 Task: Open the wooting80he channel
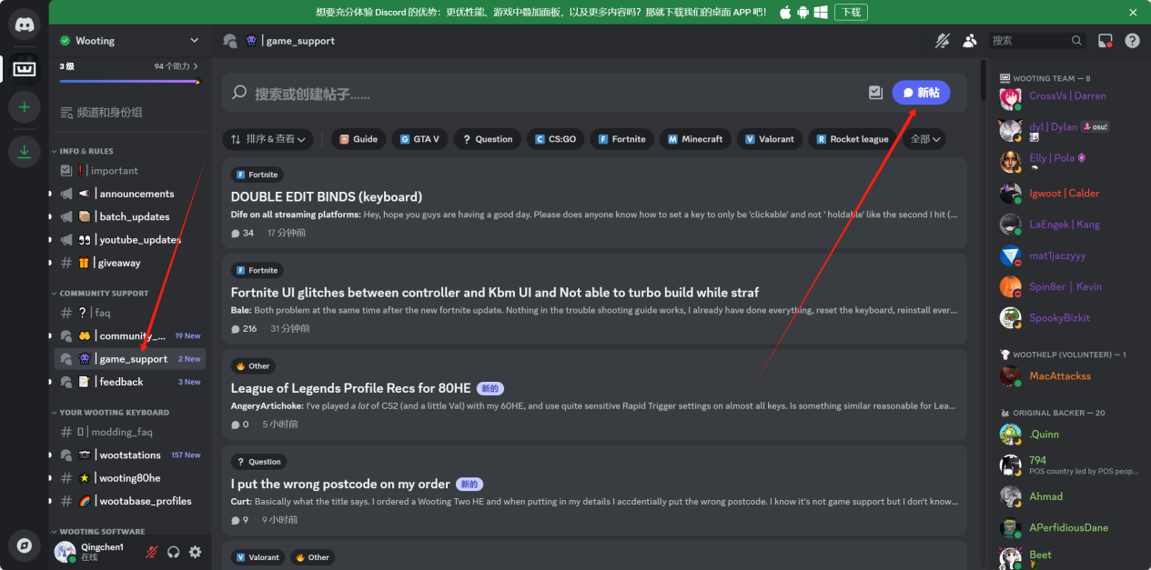(x=130, y=478)
